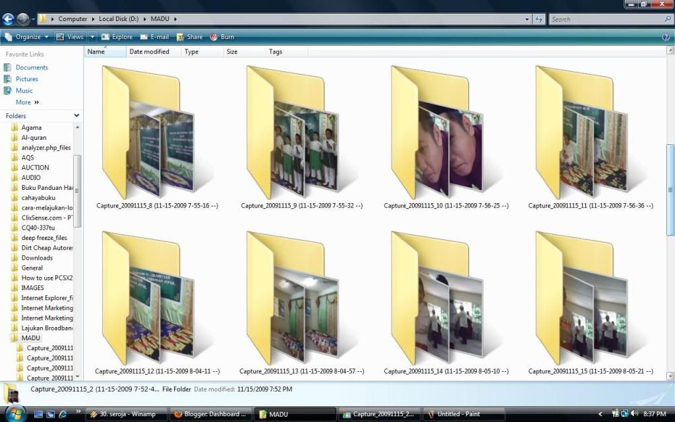Select the Al-quran folder in tree
675x422 pixels.
click(34, 138)
